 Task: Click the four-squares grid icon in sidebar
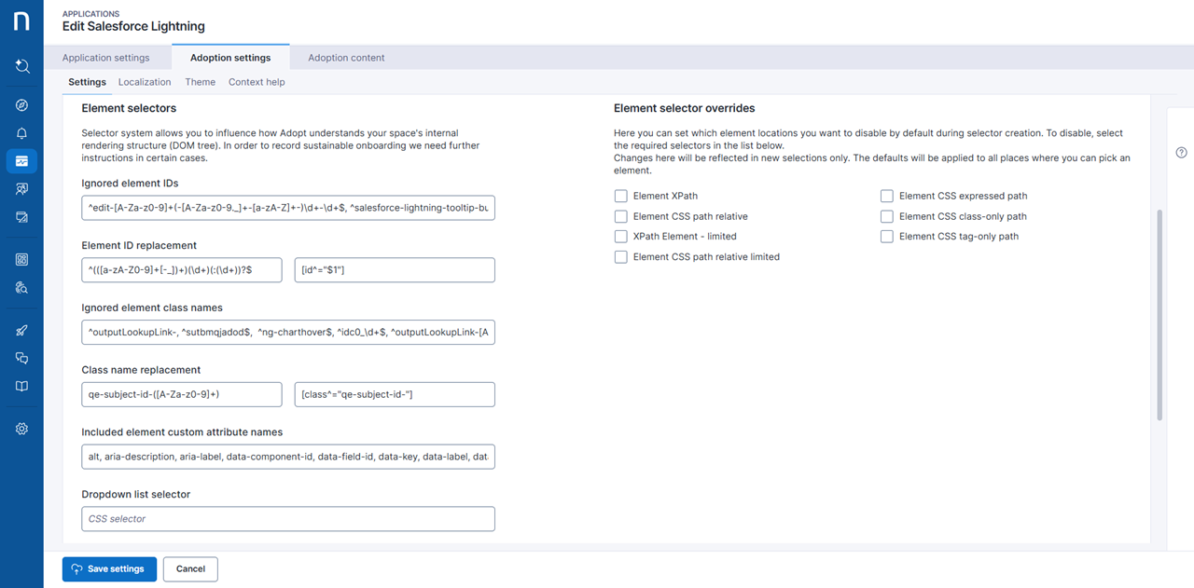21,260
